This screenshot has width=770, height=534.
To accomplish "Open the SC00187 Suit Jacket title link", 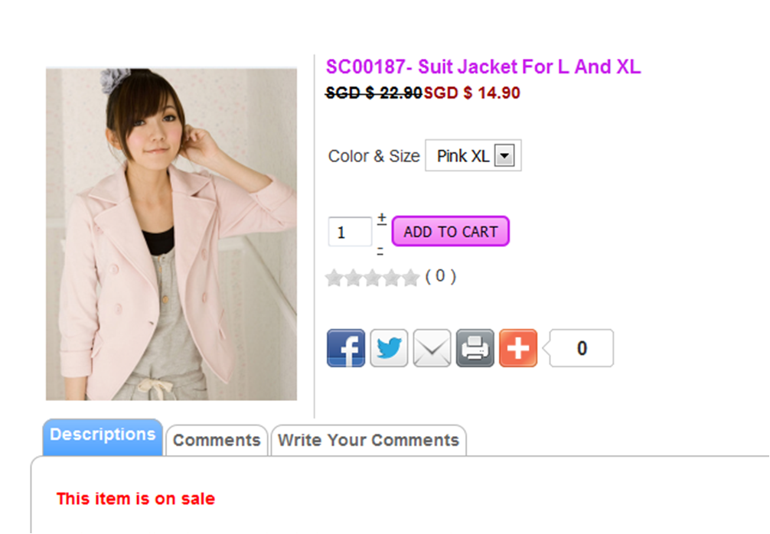I will pyautogui.click(x=483, y=67).
